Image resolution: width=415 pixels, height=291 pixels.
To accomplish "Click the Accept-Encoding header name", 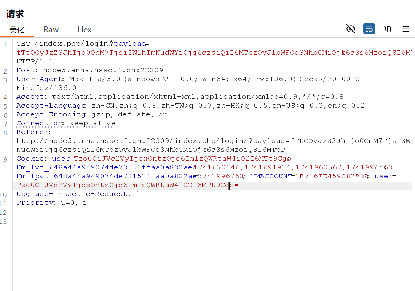I will point(51,114).
